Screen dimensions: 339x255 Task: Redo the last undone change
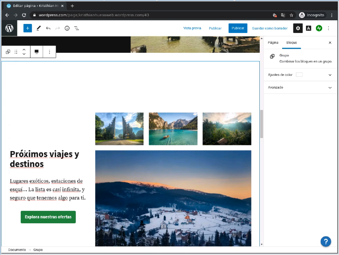click(x=57, y=28)
